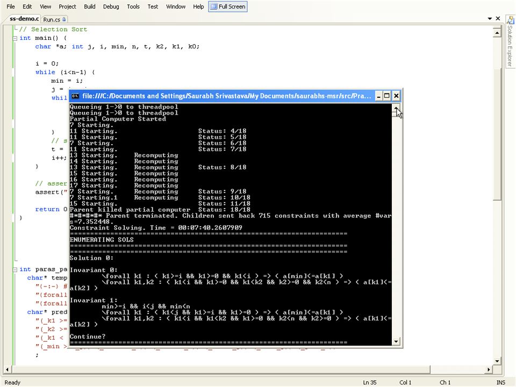Viewport: 516px width, 387px height.
Task: Click 'Ready' in the status bar
Action: pyautogui.click(x=12, y=382)
